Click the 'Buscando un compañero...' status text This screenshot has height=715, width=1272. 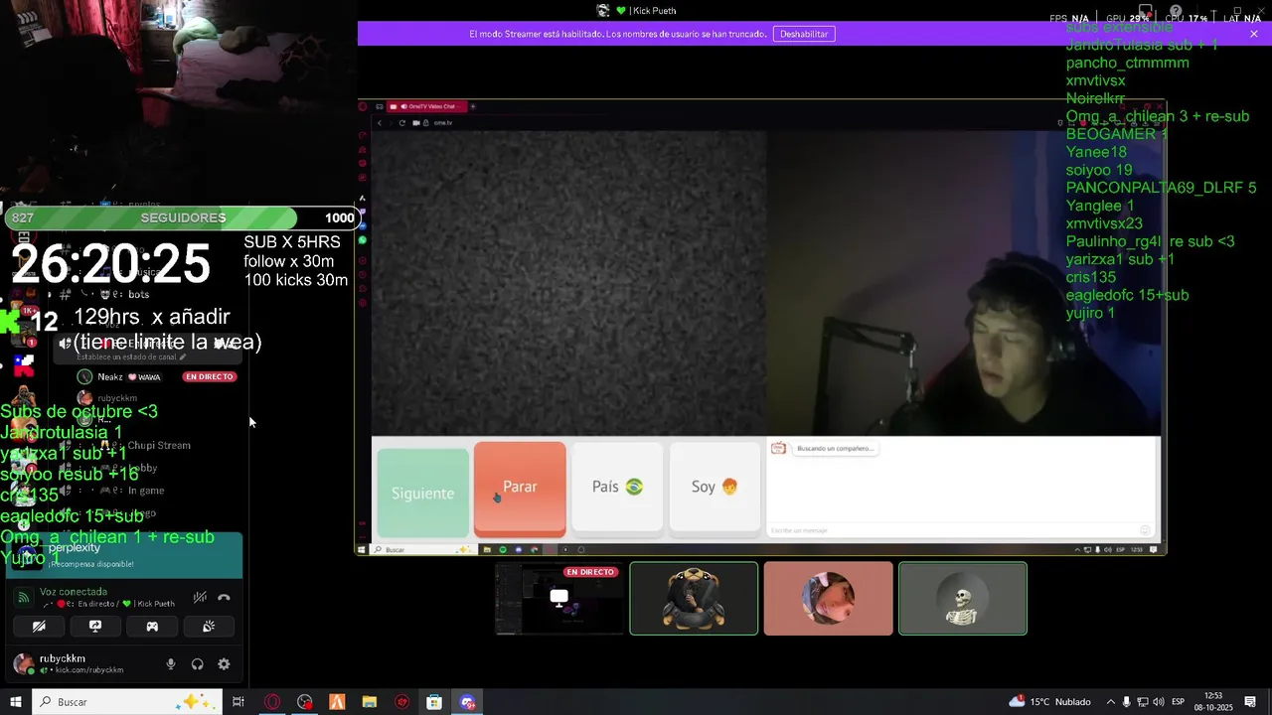click(835, 449)
